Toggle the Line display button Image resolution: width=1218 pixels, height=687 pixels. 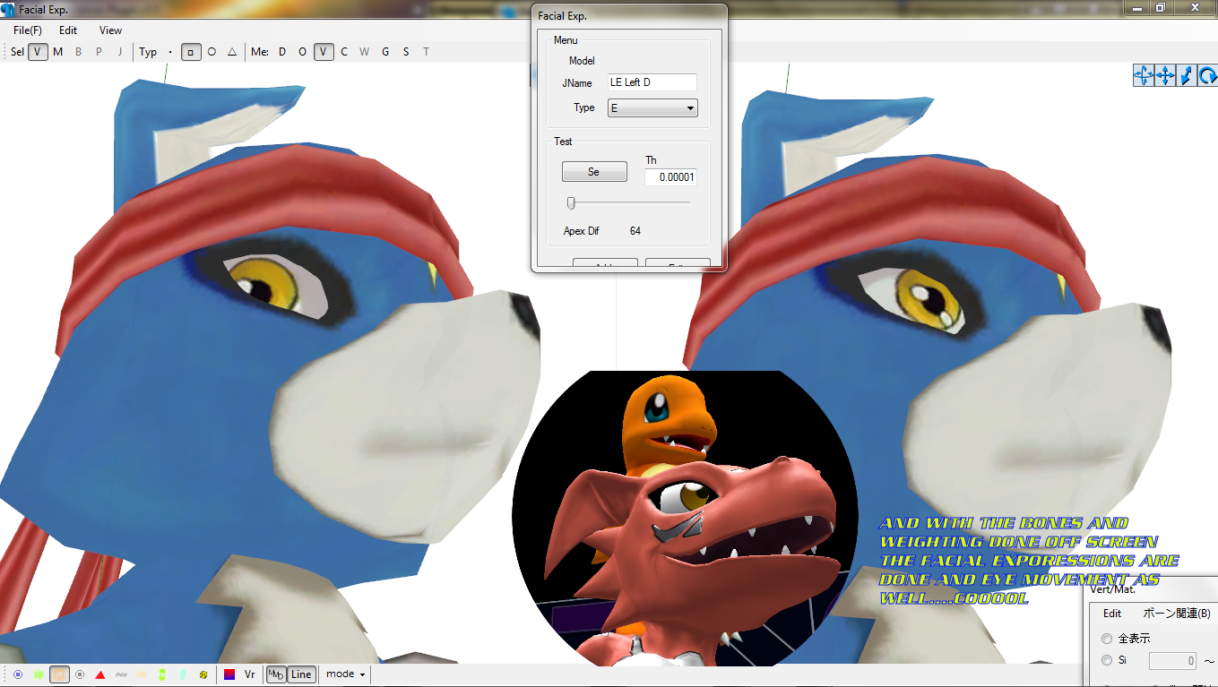(x=301, y=674)
